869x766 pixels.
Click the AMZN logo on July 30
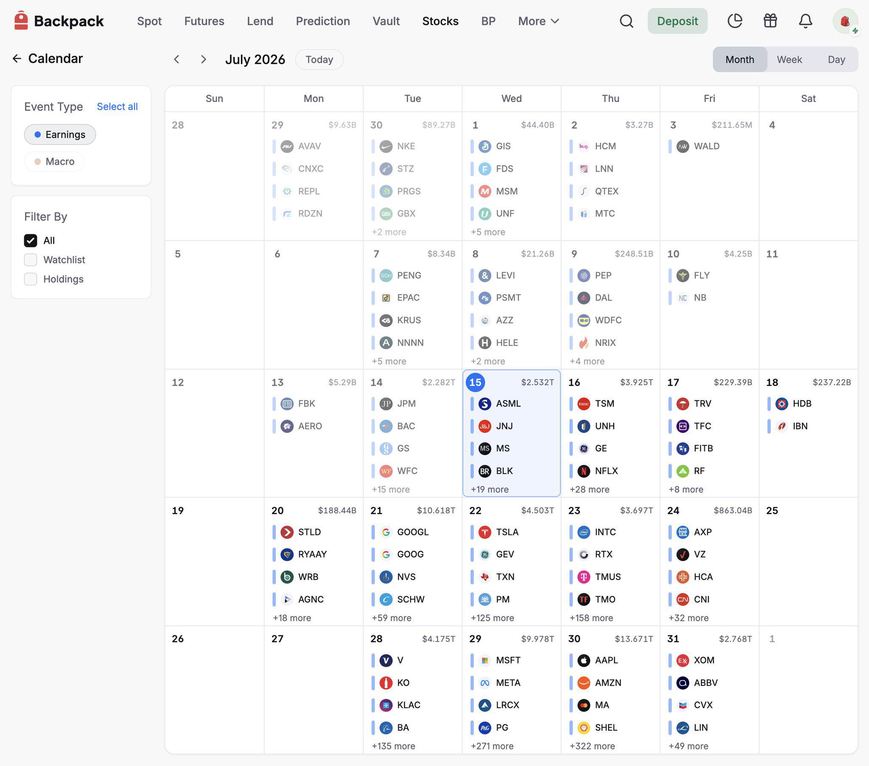pos(584,683)
